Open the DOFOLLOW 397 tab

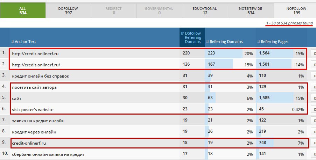point(68,10)
